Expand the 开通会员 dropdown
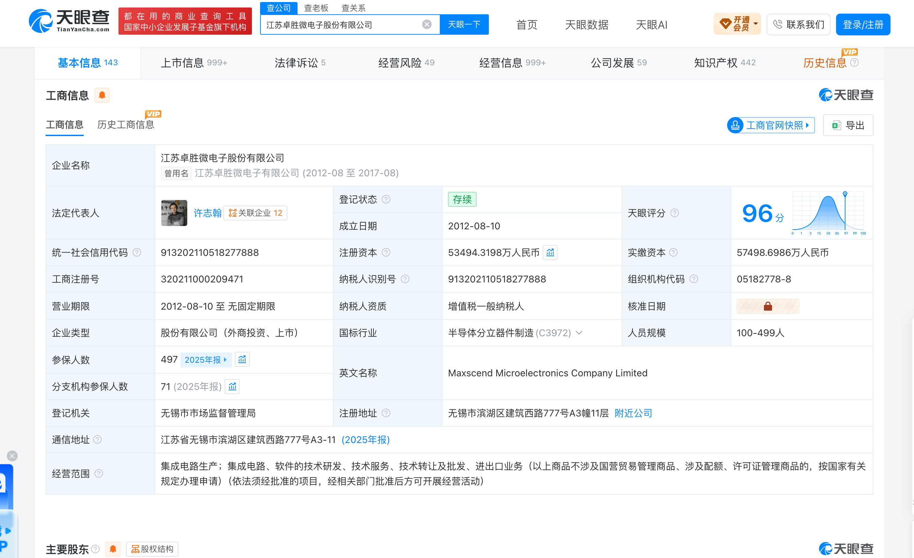The height and width of the screenshot is (558, 914). pyautogui.click(x=737, y=24)
